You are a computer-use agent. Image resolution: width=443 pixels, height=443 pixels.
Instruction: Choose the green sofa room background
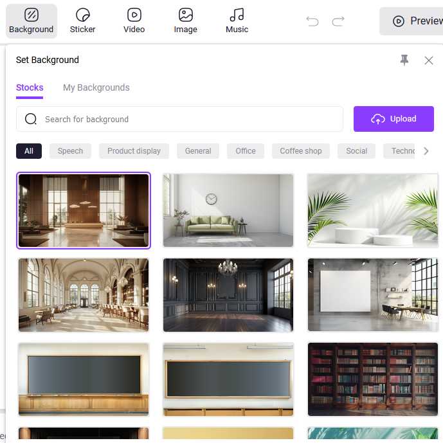click(x=228, y=210)
